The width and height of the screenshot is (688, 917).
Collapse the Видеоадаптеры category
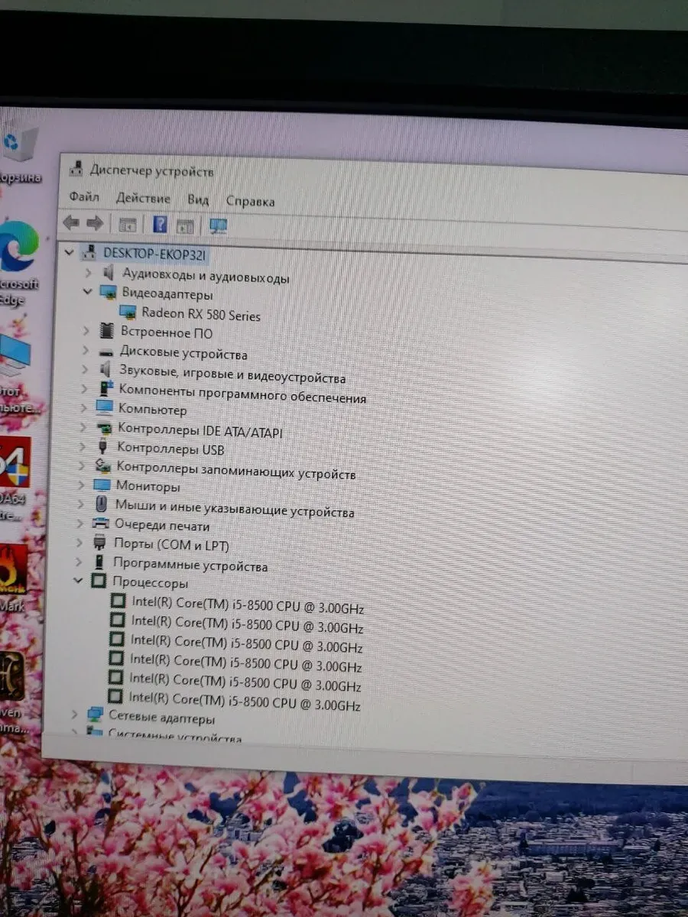pyautogui.click(x=86, y=292)
